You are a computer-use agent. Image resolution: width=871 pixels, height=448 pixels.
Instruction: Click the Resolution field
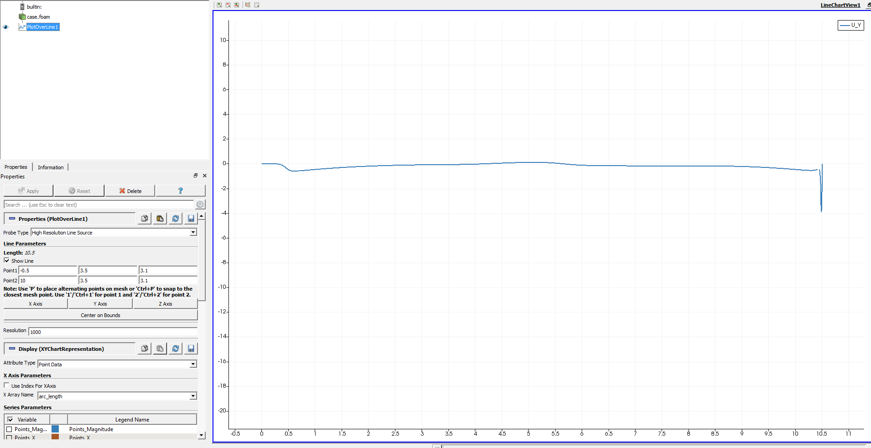click(x=113, y=332)
